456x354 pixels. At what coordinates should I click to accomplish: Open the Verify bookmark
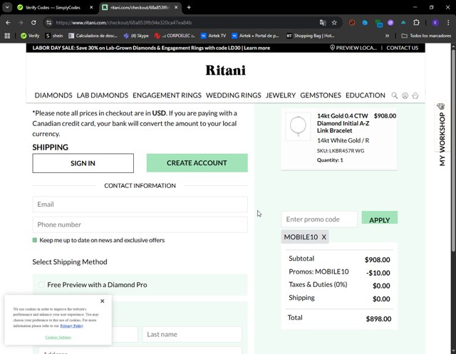pyautogui.click(x=30, y=36)
